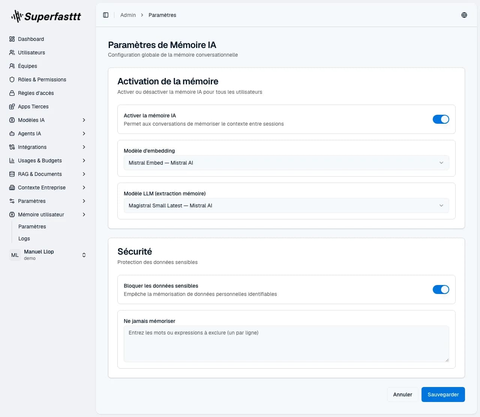Click the Agents IA robot icon
This screenshot has width=480, height=417.
(12, 133)
